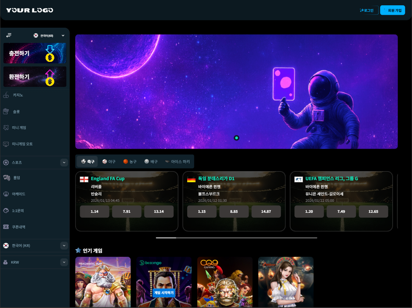Open the 쿠폰내역 coupon icon
The height and width of the screenshot is (308, 412).
click(6, 227)
